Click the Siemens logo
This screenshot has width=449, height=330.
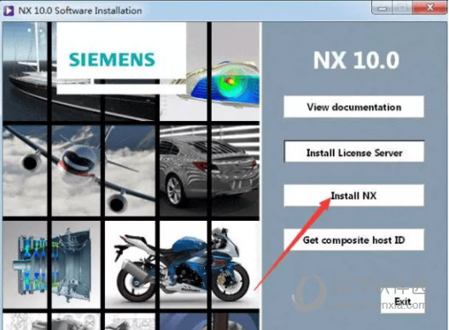pos(112,60)
